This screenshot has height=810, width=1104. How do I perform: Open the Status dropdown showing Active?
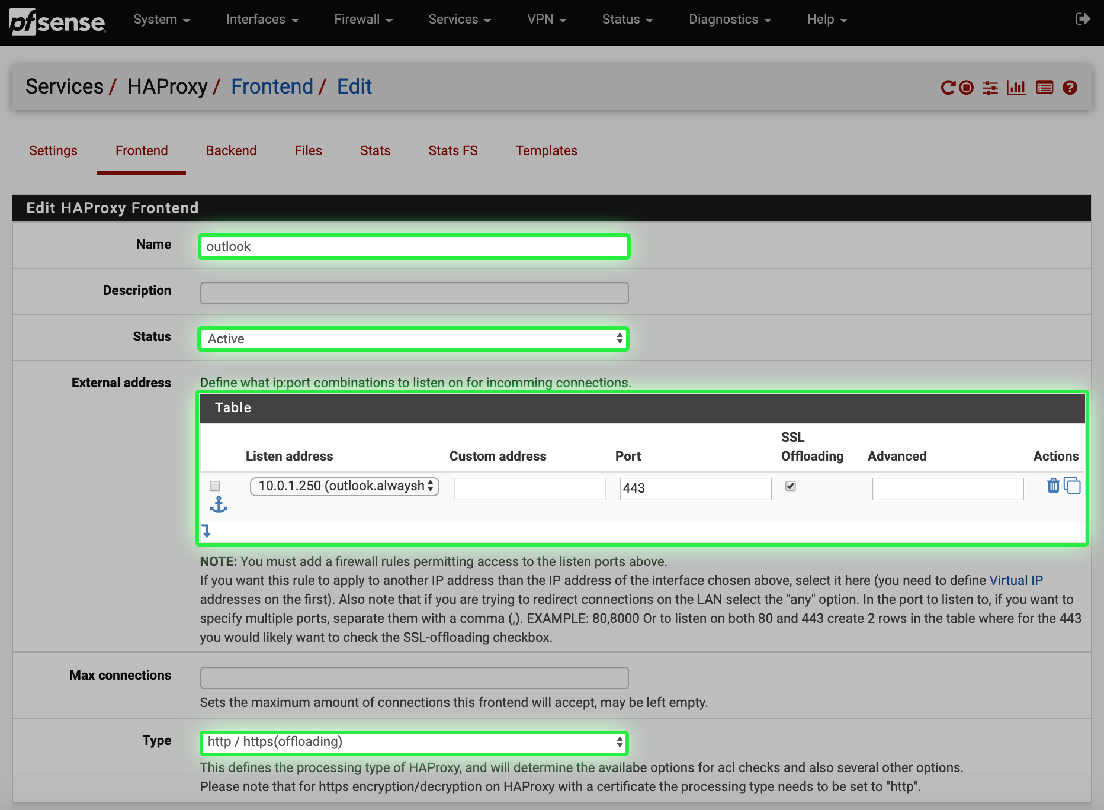[x=413, y=339]
